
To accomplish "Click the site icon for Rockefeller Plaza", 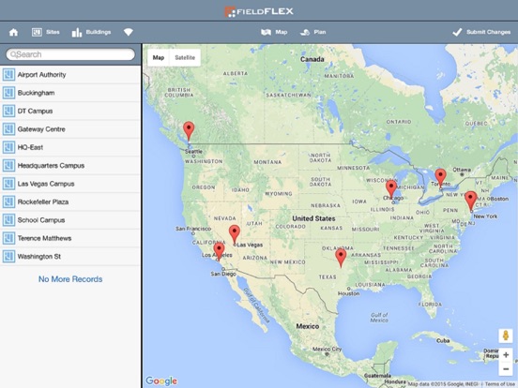I will 8,201.
